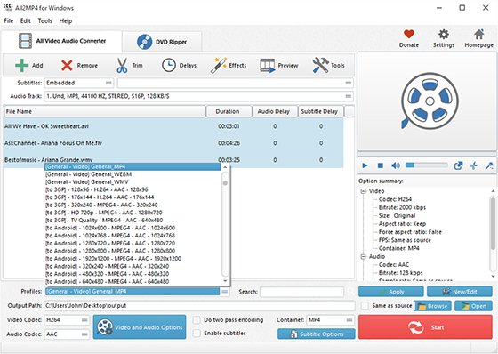
Task: Enable Do two pass encoding checkbox
Action: (x=197, y=319)
